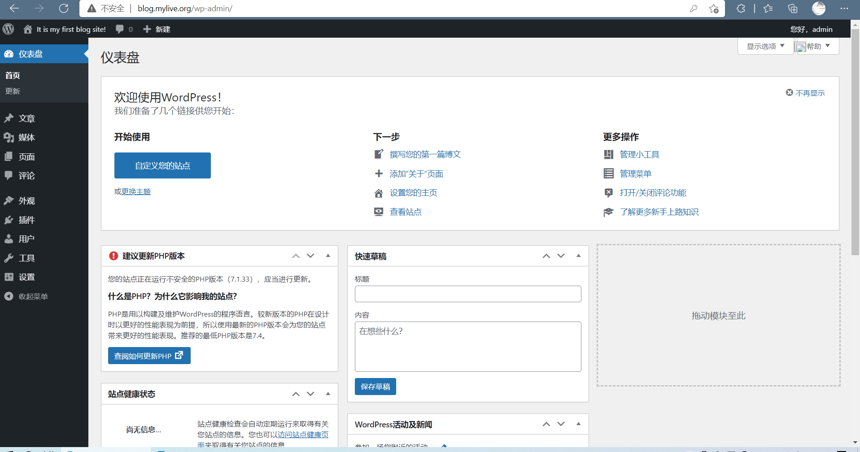Open the 添加"关于"页面 link
This screenshot has height=452, width=860.
pyautogui.click(x=416, y=174)
